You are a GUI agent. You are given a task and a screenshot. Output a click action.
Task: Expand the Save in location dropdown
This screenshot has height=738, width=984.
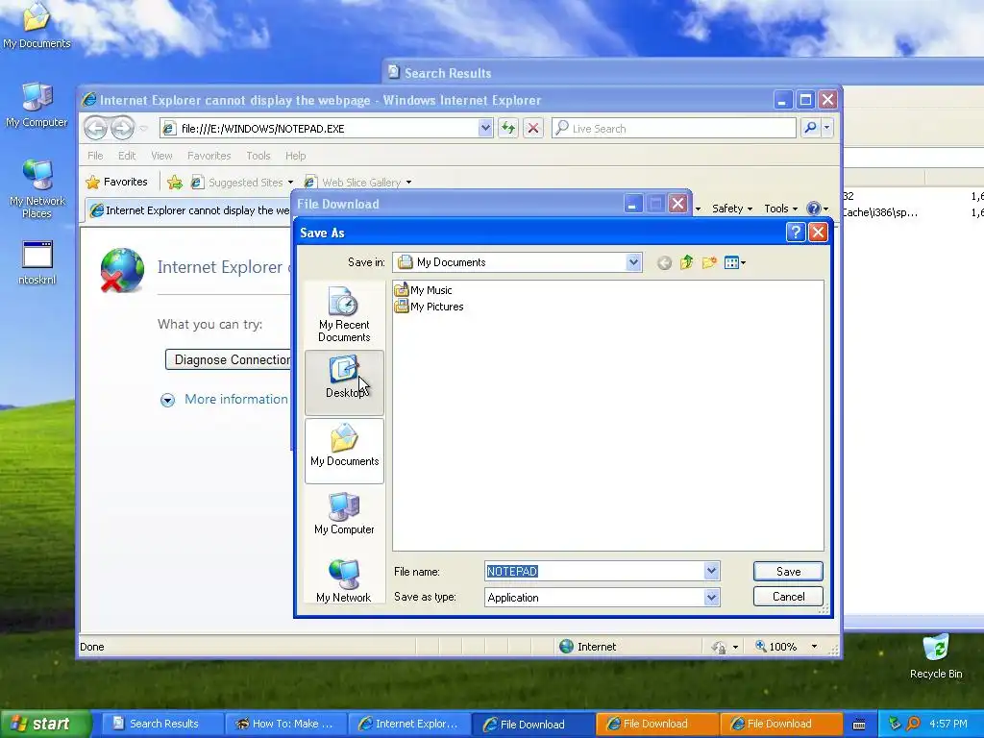pos(633,262)
